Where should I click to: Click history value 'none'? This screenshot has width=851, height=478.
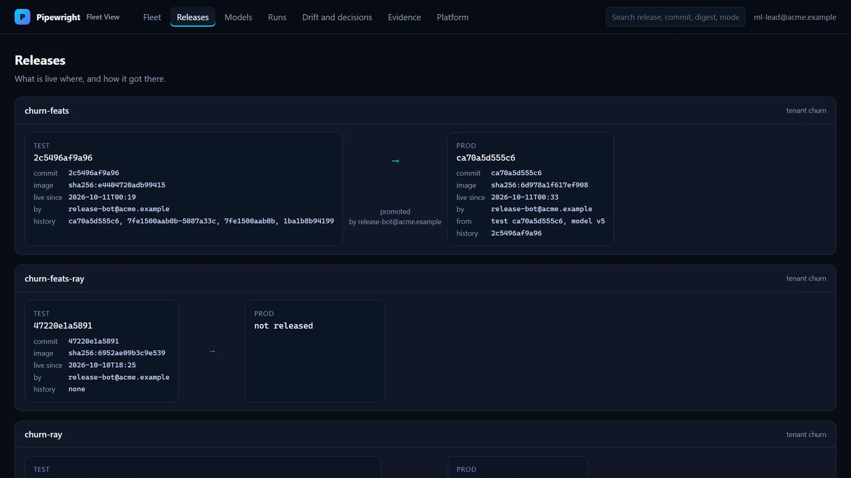pyautogui.click(x=77, y=389)
